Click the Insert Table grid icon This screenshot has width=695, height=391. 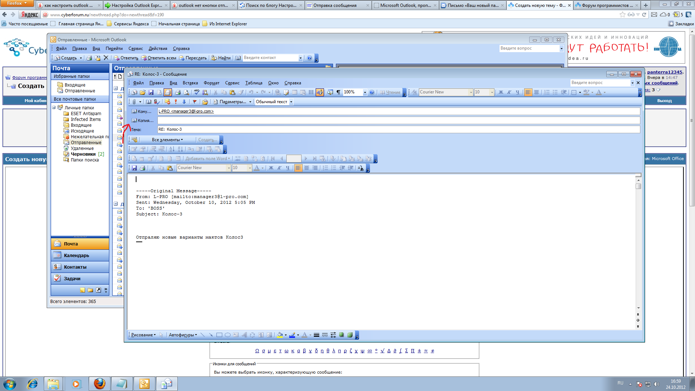294,92
